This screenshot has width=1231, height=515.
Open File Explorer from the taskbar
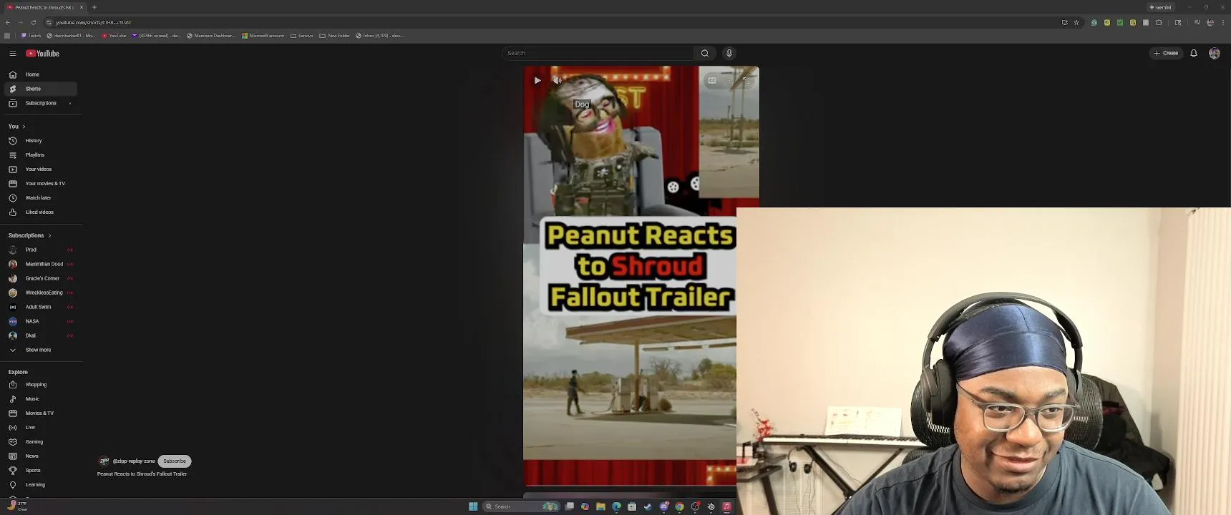pos(600,506)
